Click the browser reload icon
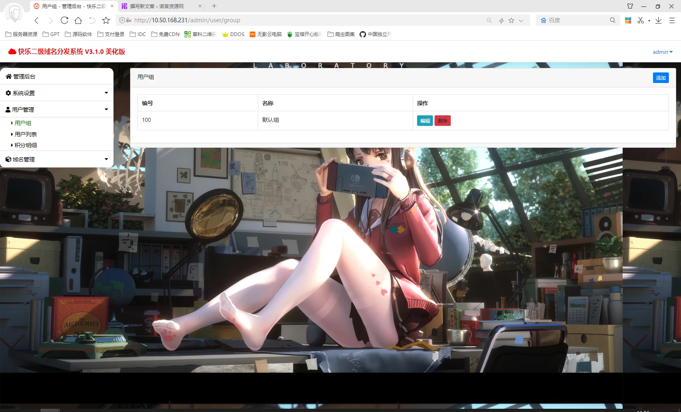The width and height of the screenshot is (681, 412). [x=64, y=20]
